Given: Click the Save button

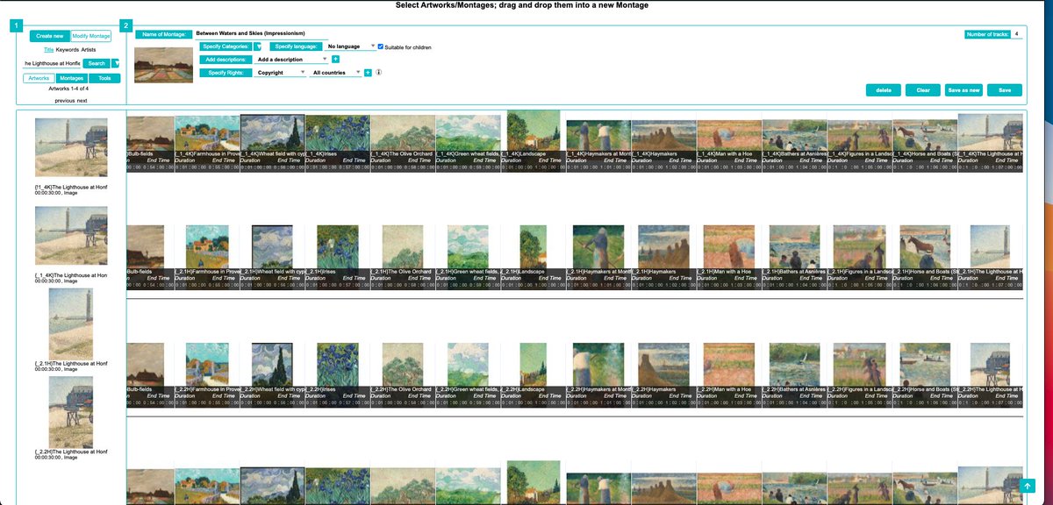Looking at the screenshot, I should 1005,90.
